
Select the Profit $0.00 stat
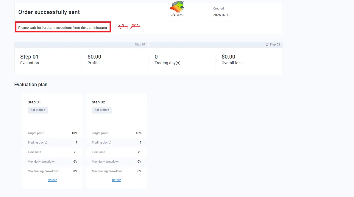[x=94, y=59]
